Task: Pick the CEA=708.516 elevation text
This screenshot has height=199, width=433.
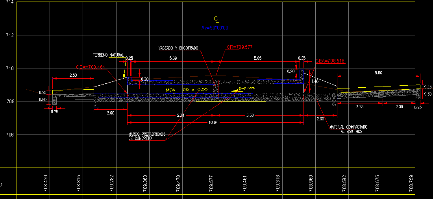Action: click(x=330, y=61)
